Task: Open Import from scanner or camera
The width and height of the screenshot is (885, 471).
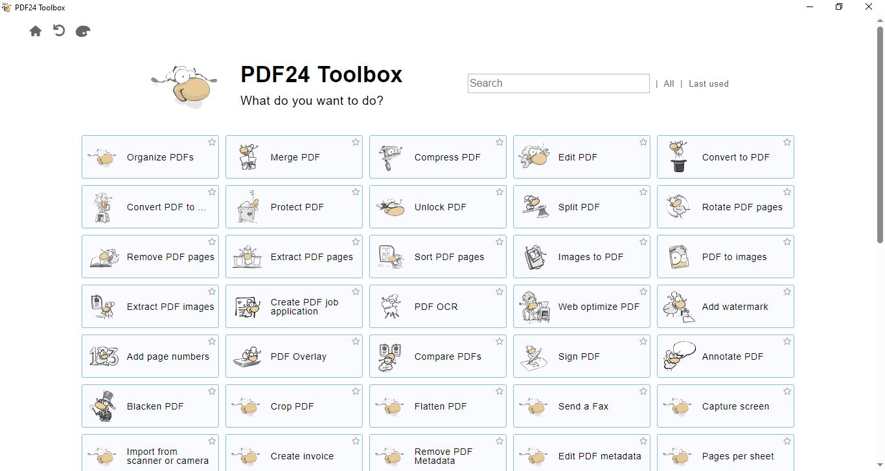Action: click(150, 453)
